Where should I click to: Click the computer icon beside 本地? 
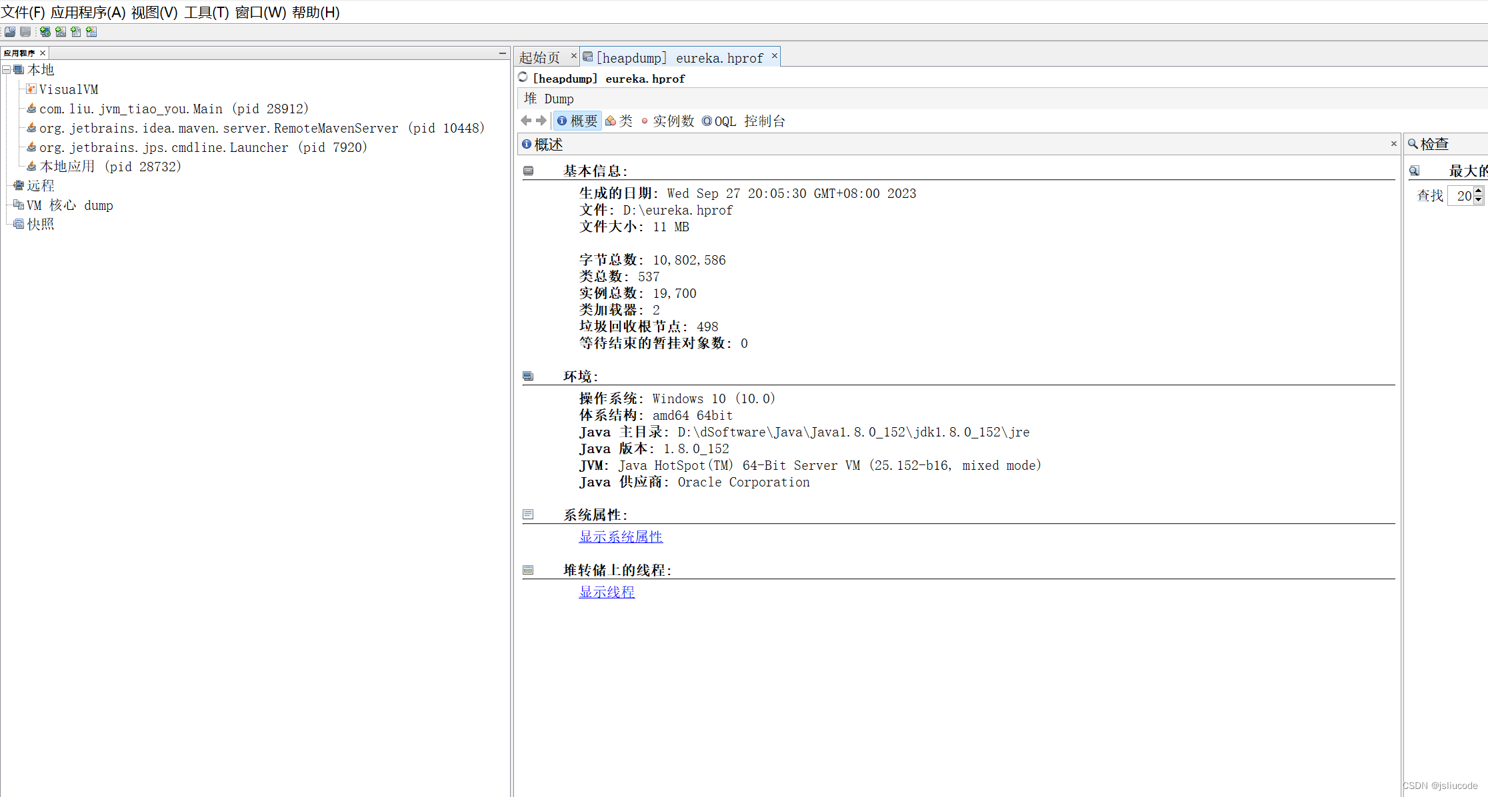19,70
